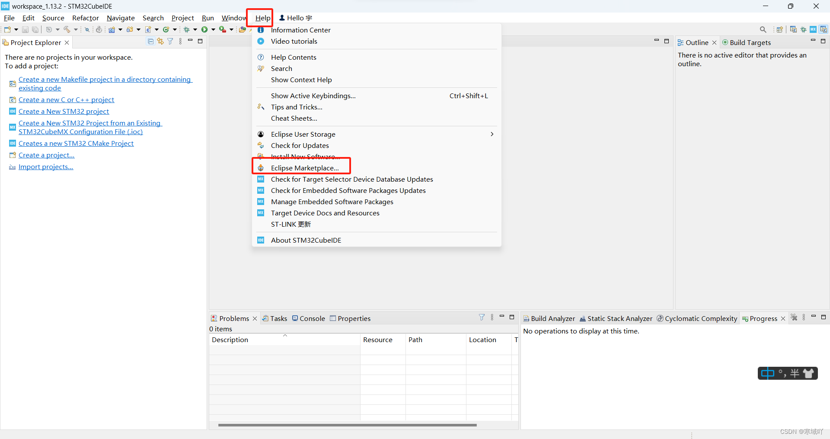
Task: Toggle Link with Editor in Project Explorer
Action: click(160, 42)
